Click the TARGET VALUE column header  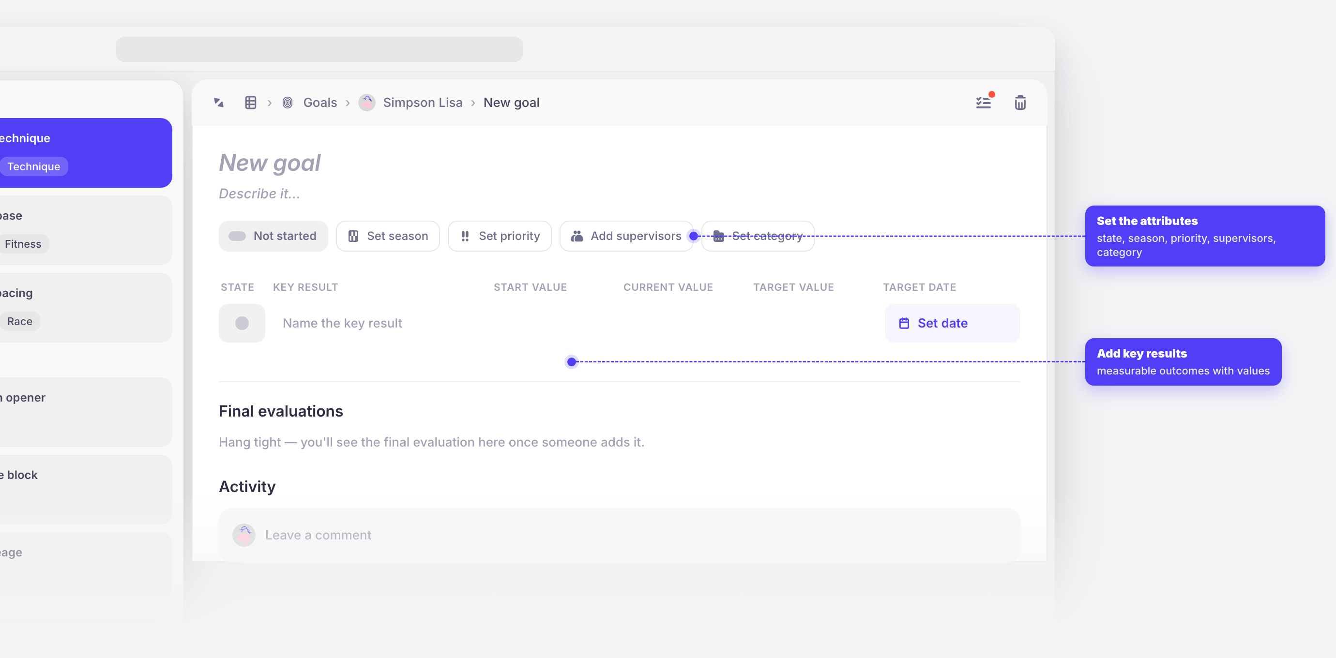point(793,287)
